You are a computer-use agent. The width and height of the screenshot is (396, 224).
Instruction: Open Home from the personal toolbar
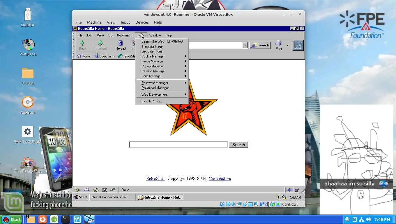tap(83, 56)
